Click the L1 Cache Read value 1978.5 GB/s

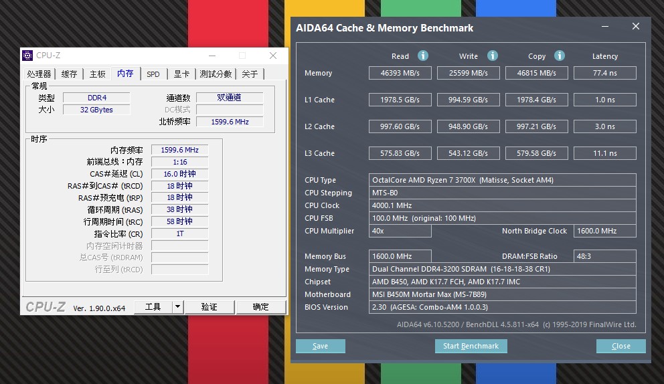(400, 100)
